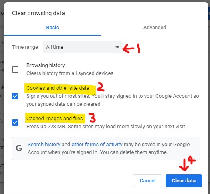Enable the Browsing history checkbox
210x194 pixels.
click(x=15, y=69)
